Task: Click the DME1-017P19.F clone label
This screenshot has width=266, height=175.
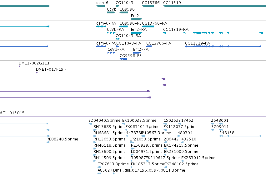Action: (51, 69)
